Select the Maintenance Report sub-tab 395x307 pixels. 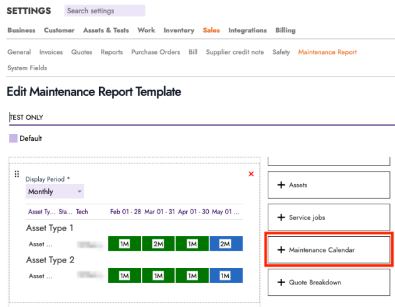point(327,52)
